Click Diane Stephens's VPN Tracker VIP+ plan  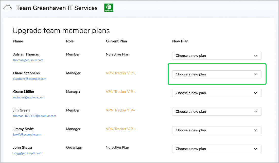[120, 73]
